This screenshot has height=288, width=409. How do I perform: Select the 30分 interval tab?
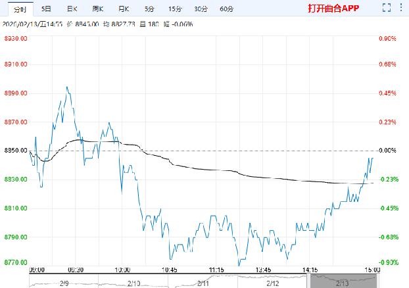pos(201,9)
